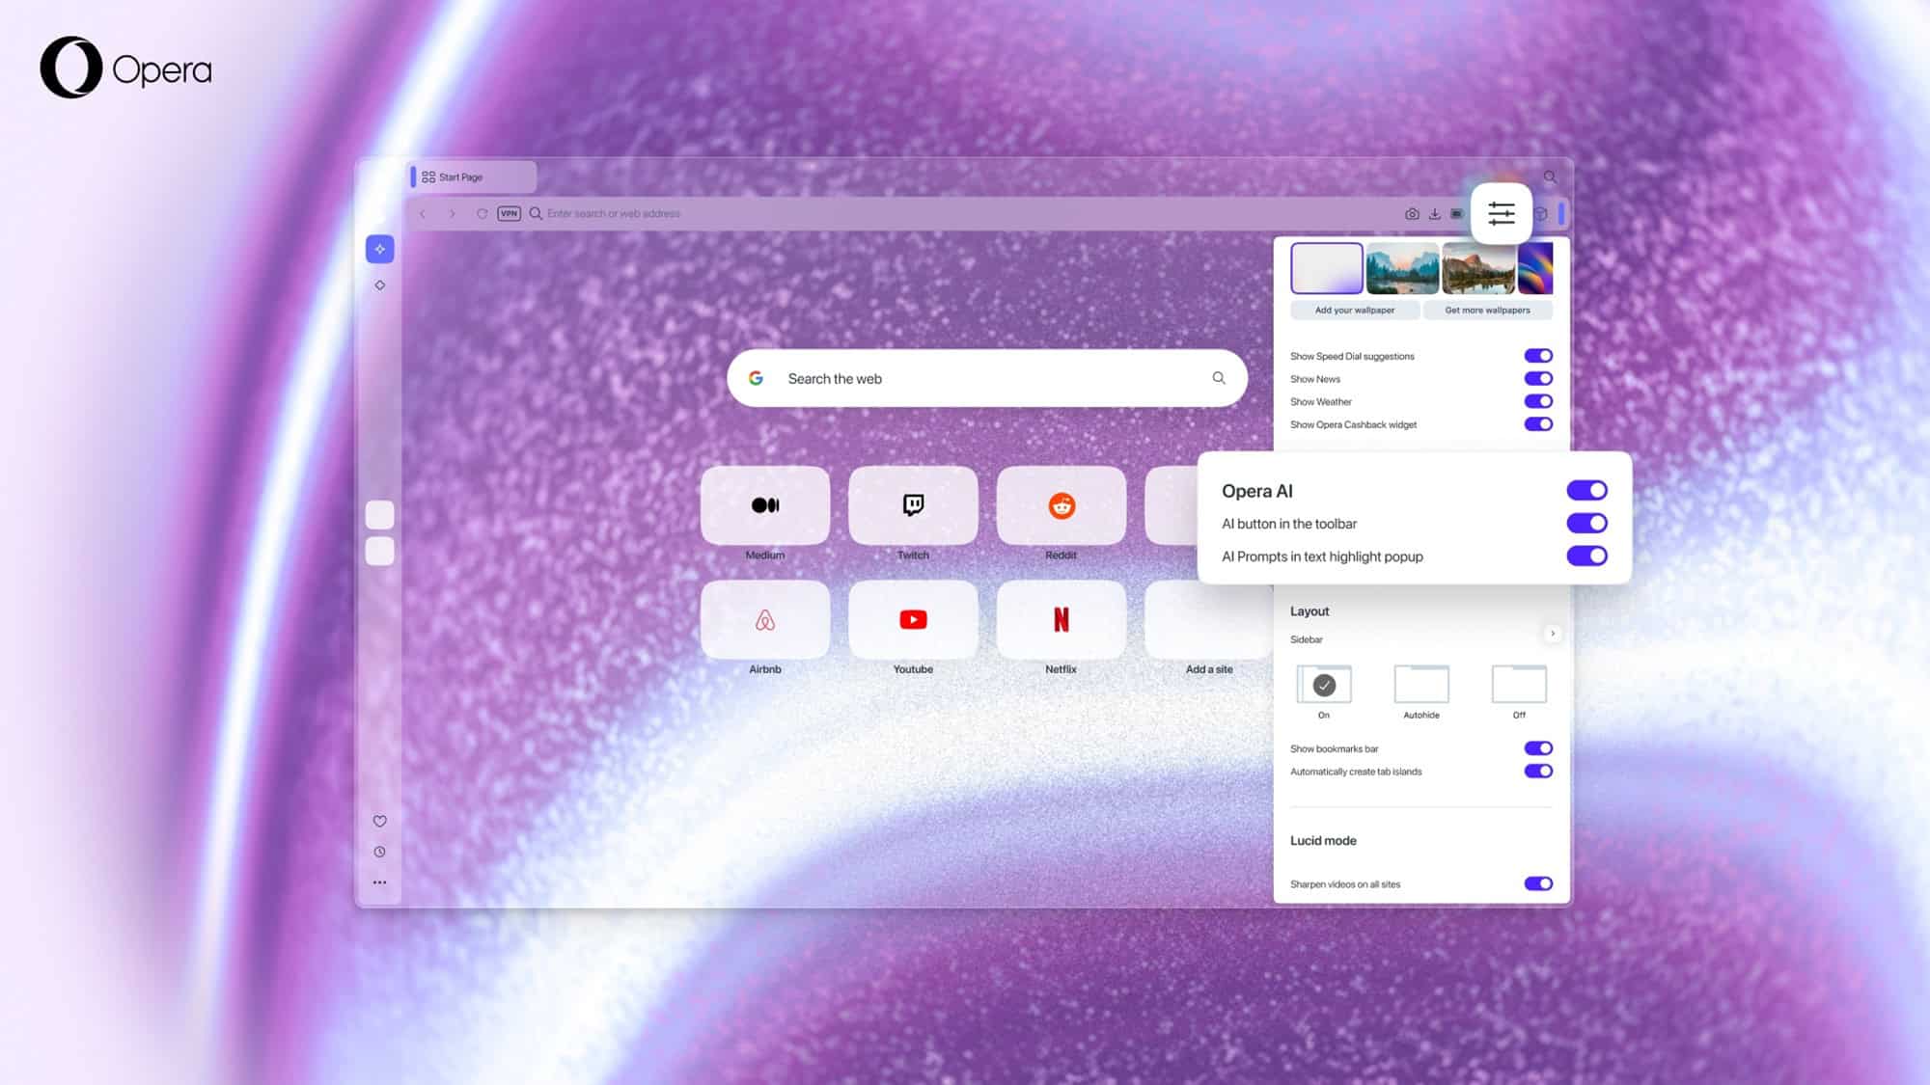Expand the Sidebar settings chevron

coord(1553,634)
